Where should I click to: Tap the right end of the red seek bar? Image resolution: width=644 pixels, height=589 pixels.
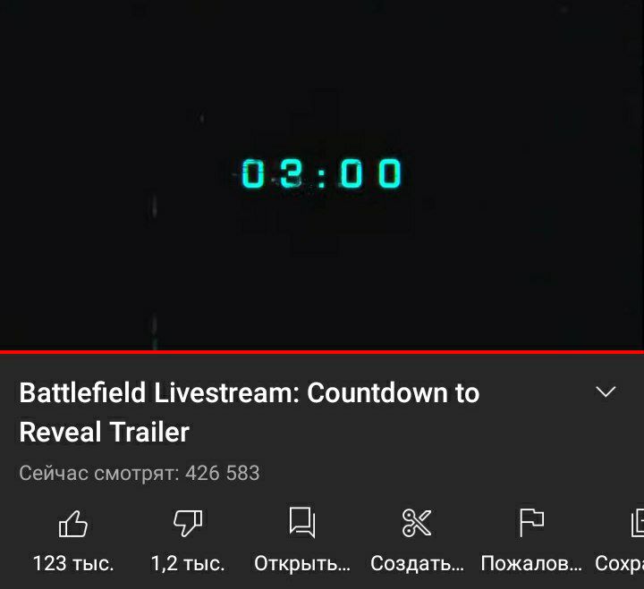(x=640, y=352)
